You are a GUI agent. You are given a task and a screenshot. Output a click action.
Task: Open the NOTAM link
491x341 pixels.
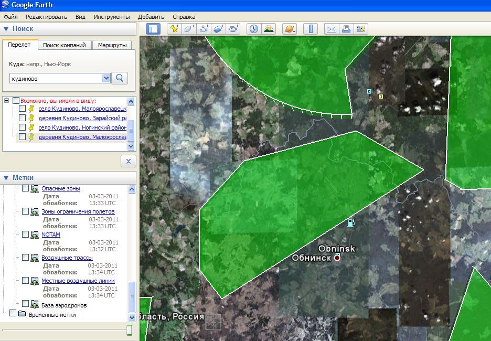pos(51,235)
